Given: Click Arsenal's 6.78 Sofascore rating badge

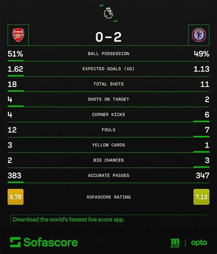Looking at the screenshot, I should pos(16,197).
